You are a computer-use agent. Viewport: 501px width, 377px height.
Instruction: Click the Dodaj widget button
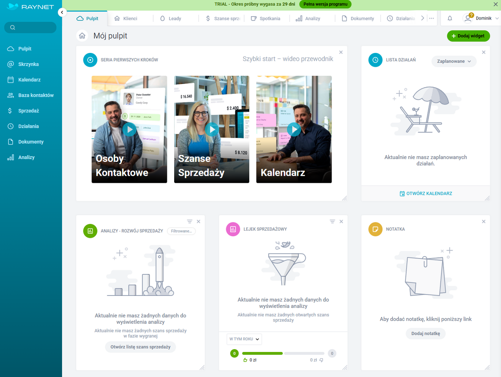point(468,36)
